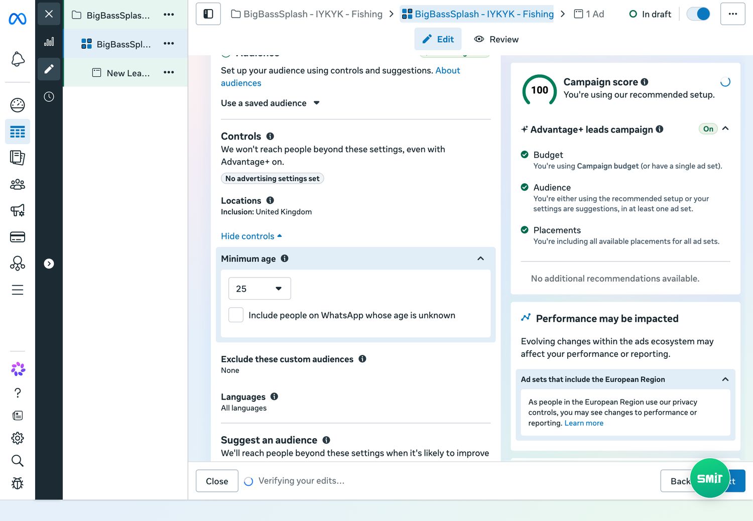
Task: Check Include people on WhatsApp whose age unknown
Action: coord(236,315)
